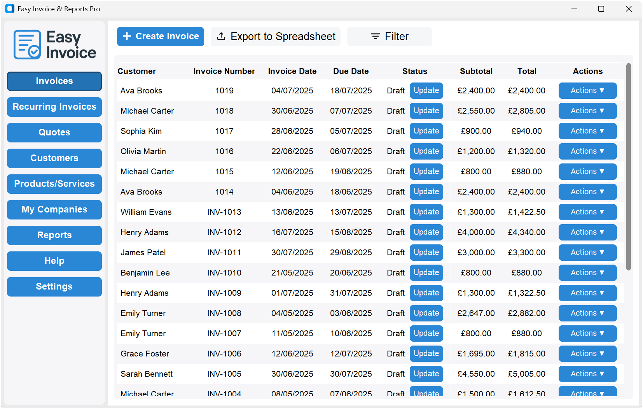The height and width of the screenshot is (409, 643).
Task: Open Actions menu for Sophia Kim
Action: point(587,131)
